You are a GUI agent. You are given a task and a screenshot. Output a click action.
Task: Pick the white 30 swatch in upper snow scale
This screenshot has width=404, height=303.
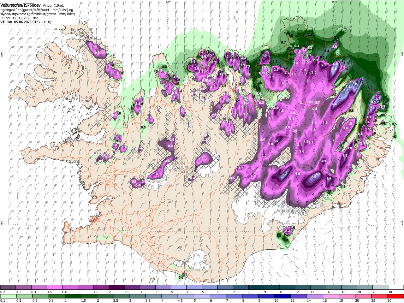(x=396, y=288)
